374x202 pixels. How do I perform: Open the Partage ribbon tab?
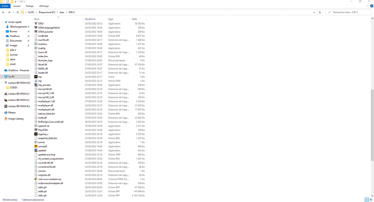click(30, 6)
